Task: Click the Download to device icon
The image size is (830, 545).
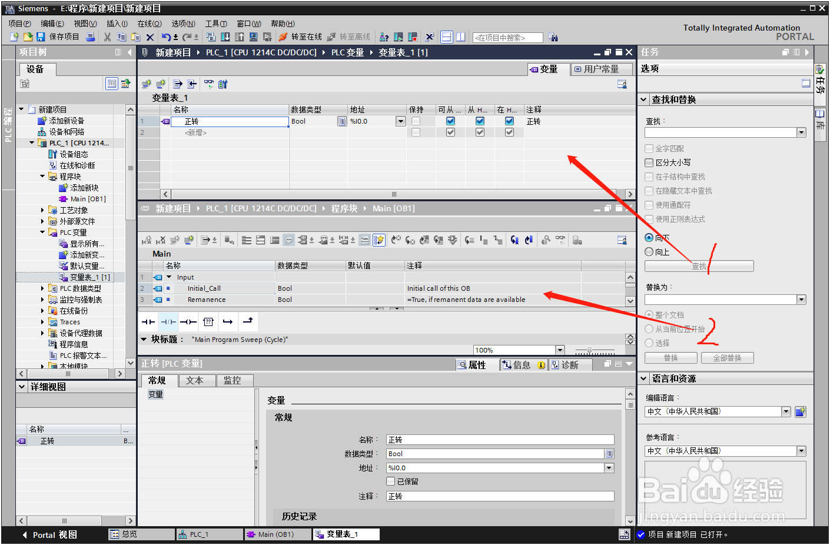Action: pyautogui.click(x=225, y=36)
